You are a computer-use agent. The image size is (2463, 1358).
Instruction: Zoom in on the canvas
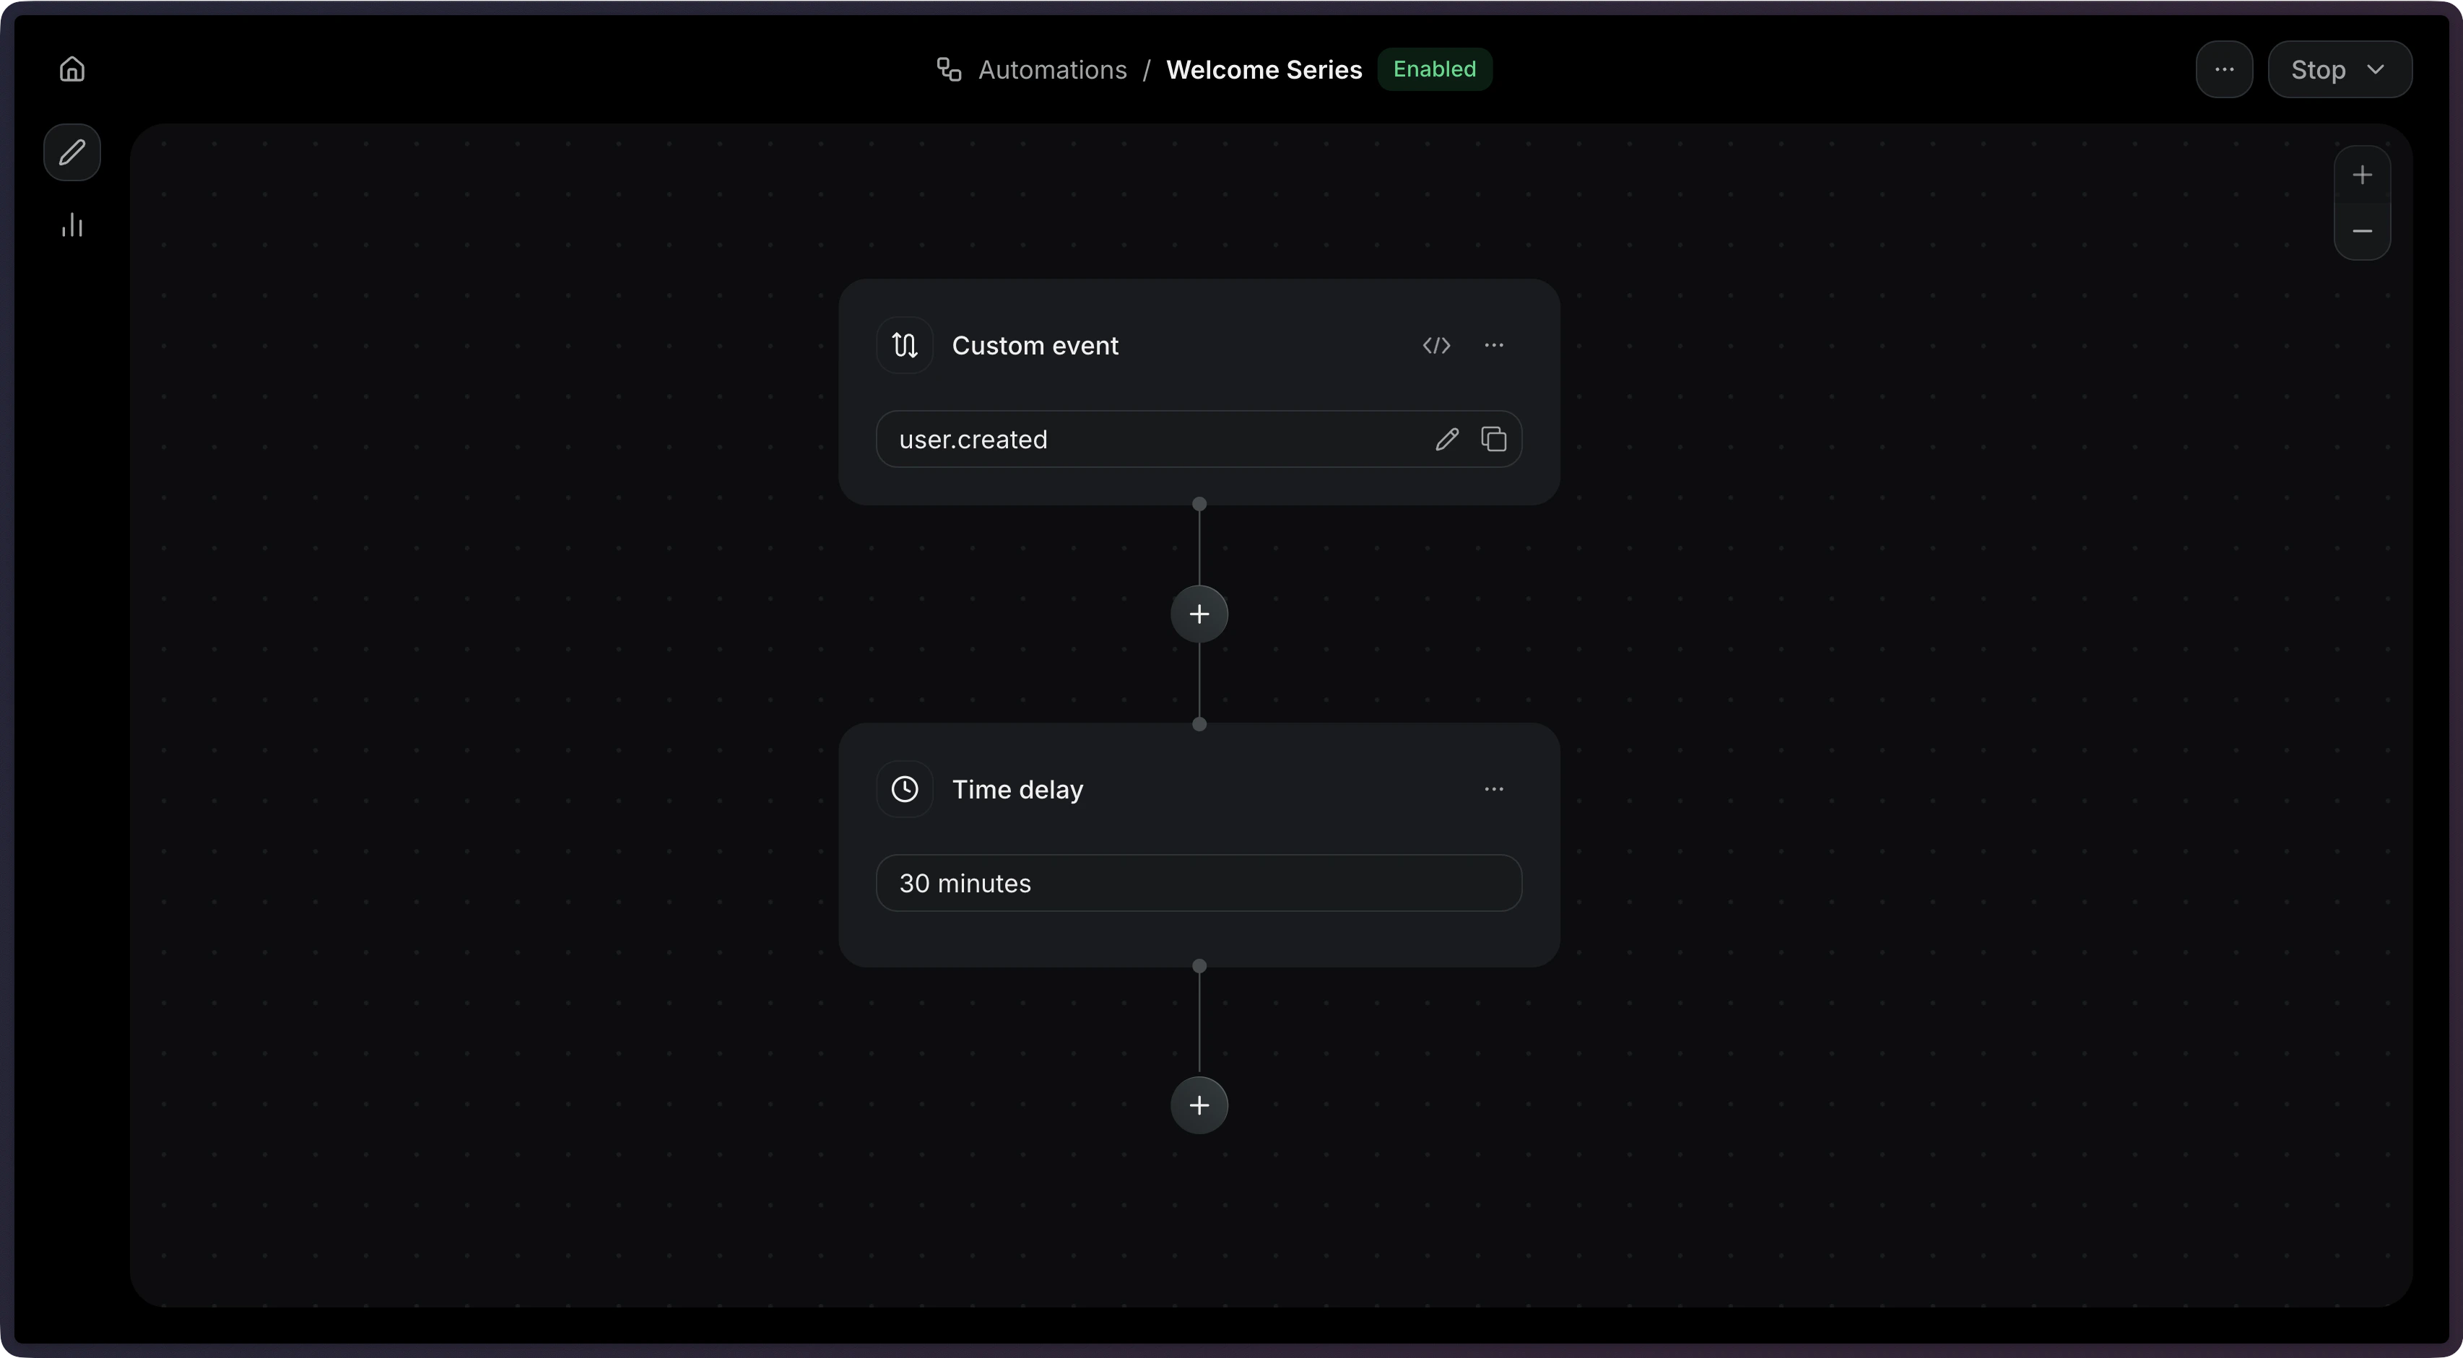[2362, 176]
